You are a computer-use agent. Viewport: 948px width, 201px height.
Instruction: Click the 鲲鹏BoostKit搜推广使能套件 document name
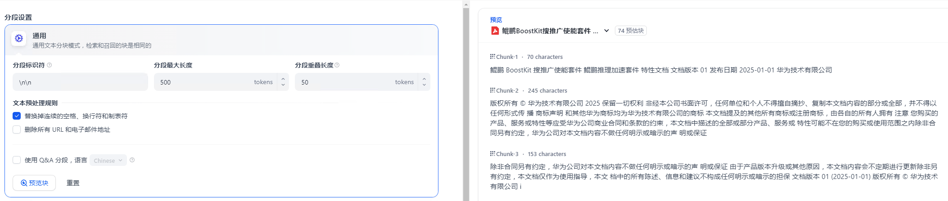(x=550, y=31)
